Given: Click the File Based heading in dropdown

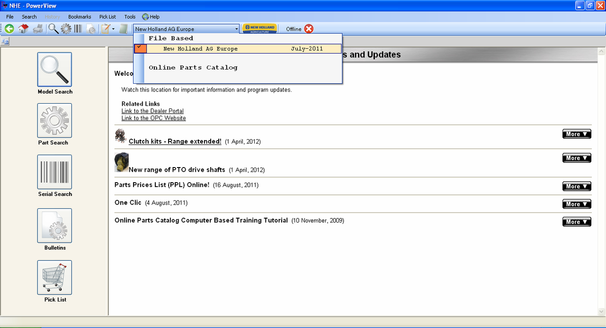Looking at the screenshot, I should pyautogui.click(x=171, y=38).
